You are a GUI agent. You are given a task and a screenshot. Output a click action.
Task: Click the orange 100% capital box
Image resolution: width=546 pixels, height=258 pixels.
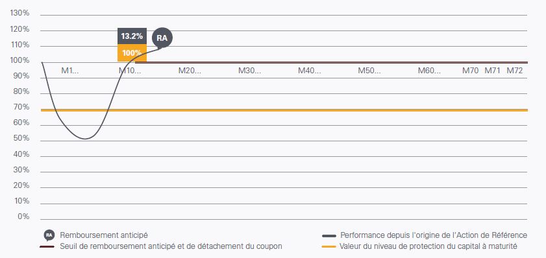pyautogui.click(x=132, y=53)
